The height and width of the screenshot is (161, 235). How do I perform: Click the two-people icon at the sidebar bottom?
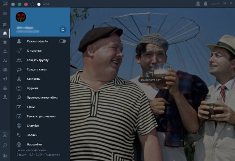(5, 156)
